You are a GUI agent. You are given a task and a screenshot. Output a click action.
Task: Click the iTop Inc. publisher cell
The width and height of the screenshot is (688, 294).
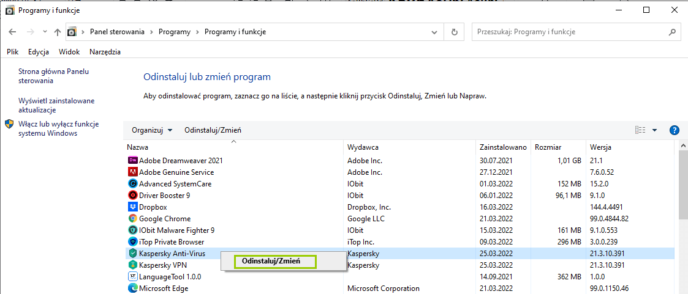[x=361, y=241]
